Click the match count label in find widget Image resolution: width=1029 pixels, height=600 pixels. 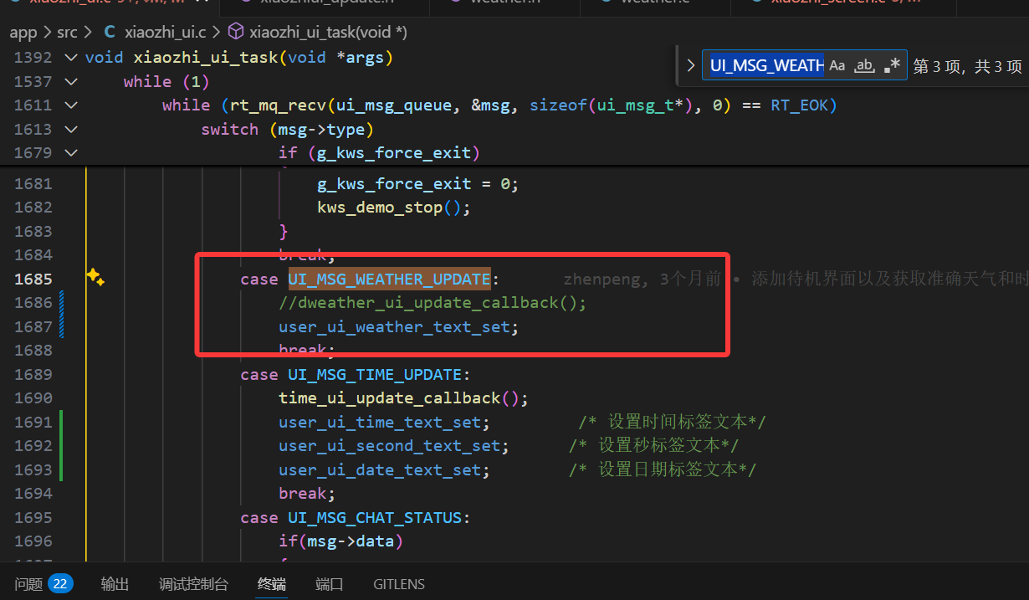coord(967,66)
